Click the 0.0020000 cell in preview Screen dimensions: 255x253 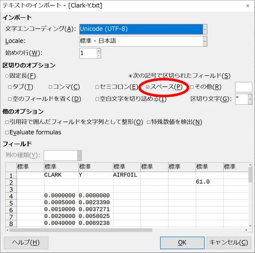(61, 216)
